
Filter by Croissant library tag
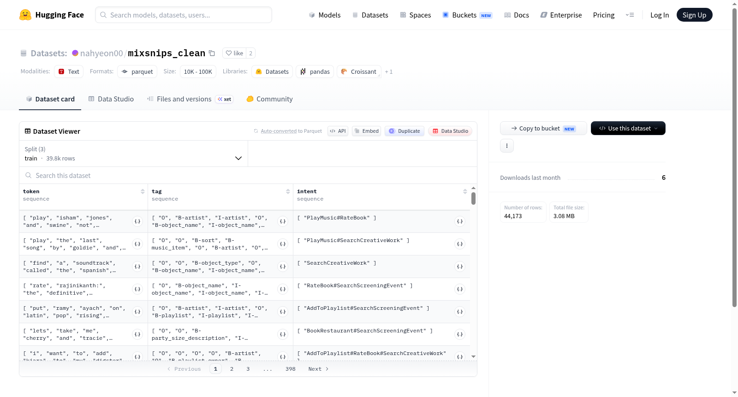[359, 71]
